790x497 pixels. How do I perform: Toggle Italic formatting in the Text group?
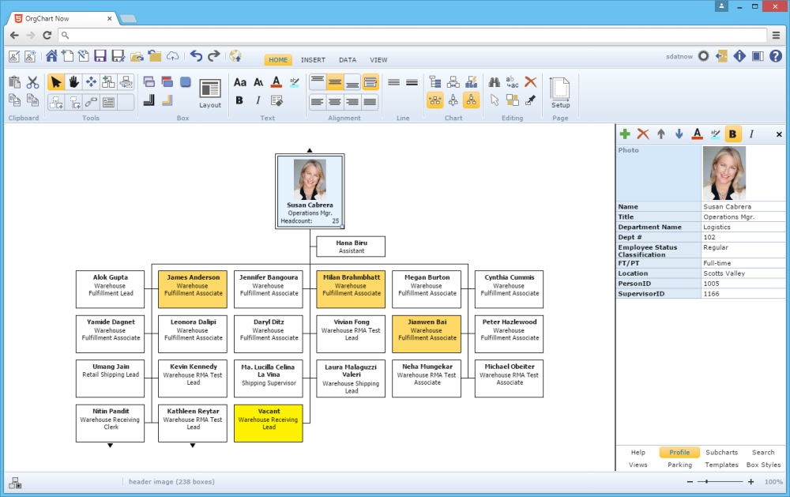257,100
